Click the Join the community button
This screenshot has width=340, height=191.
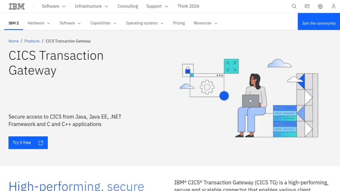[x=319, y=21]
